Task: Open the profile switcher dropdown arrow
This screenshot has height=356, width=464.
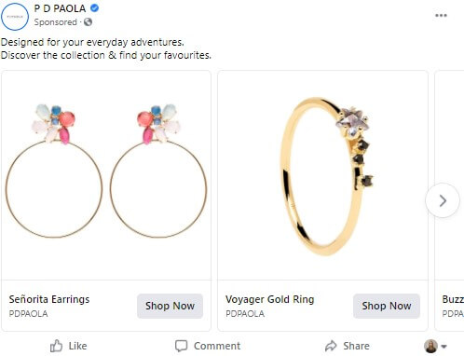Action: [x=444, y=347]
